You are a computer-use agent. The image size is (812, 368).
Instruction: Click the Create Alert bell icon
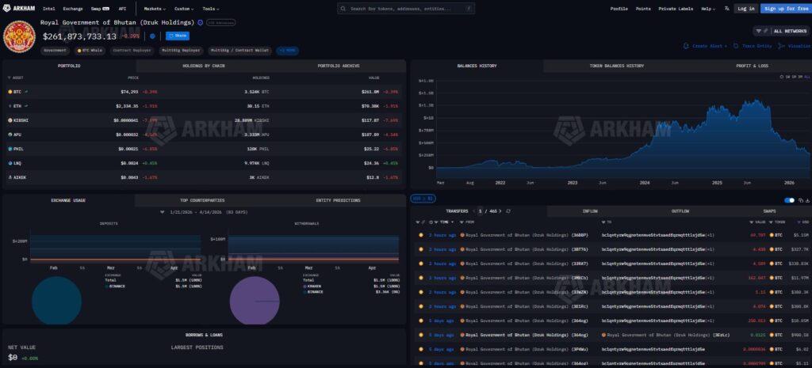pos(688,46)
